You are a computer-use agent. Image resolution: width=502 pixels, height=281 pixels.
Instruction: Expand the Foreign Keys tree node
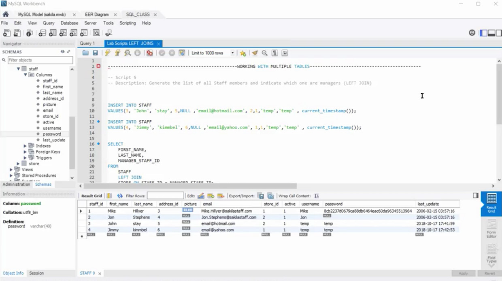click(25, 152)
